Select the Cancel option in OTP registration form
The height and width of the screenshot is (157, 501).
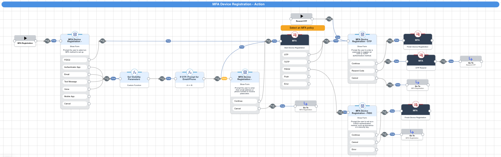click(362, 78)
